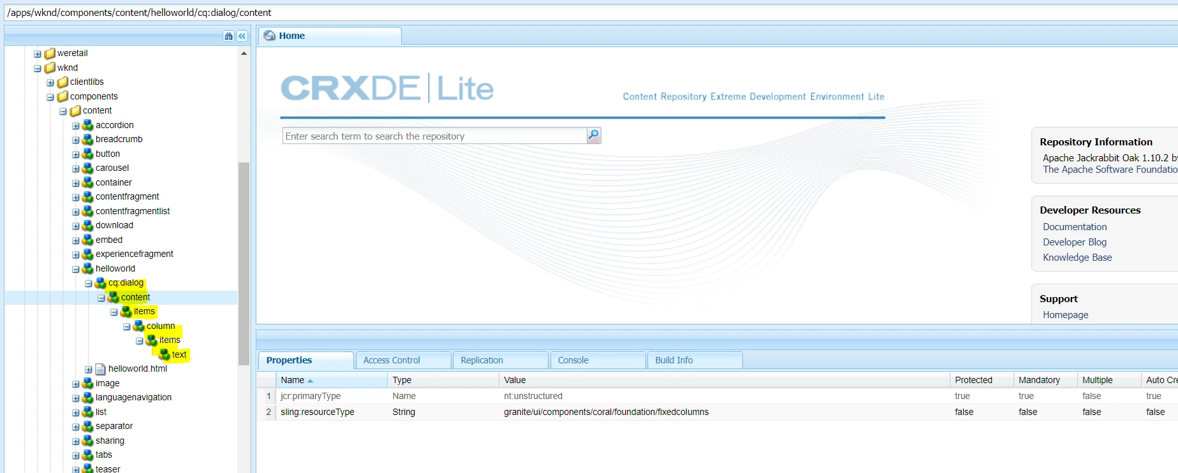Click the embed component icon

point(88,240)
